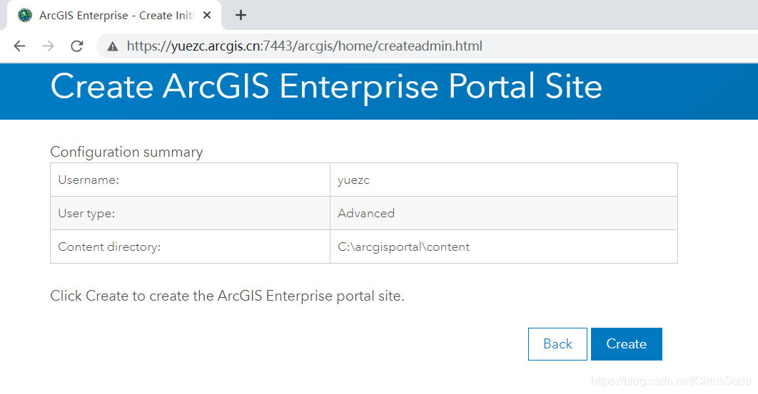Viewport: 758px width, 394px height.
Task: Click the Username: label
Action: click(89, 180)
